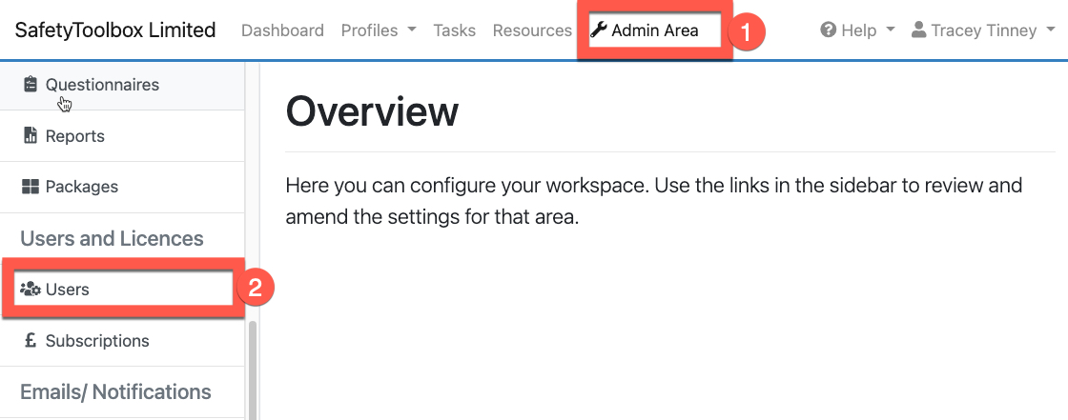Click the clipboard icon next to Questionnaires

point(30,85)
